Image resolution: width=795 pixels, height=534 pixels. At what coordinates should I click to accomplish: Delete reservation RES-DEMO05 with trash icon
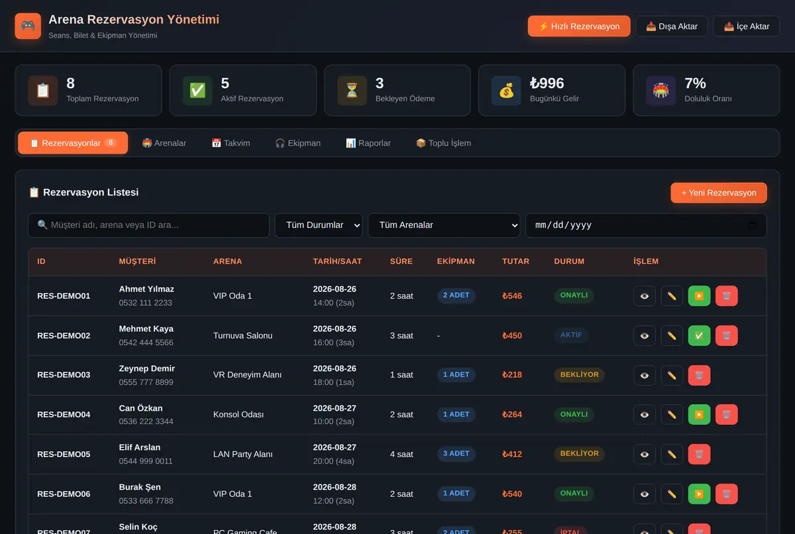tap(699, 454)
